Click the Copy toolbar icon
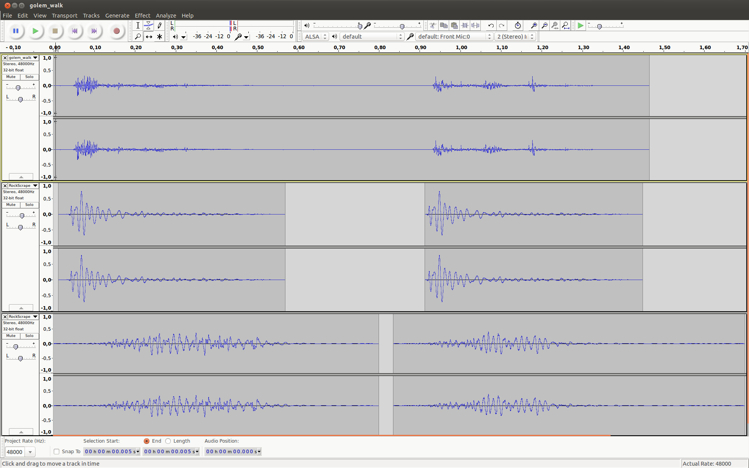This screenshot has height=468, width=749. coord(444,26)
